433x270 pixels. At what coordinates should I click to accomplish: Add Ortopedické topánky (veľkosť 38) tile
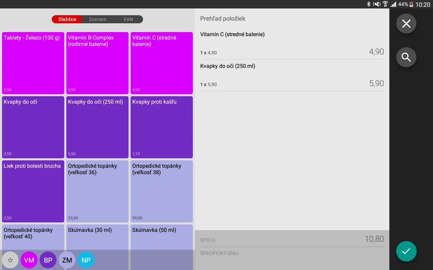(162, 191)
